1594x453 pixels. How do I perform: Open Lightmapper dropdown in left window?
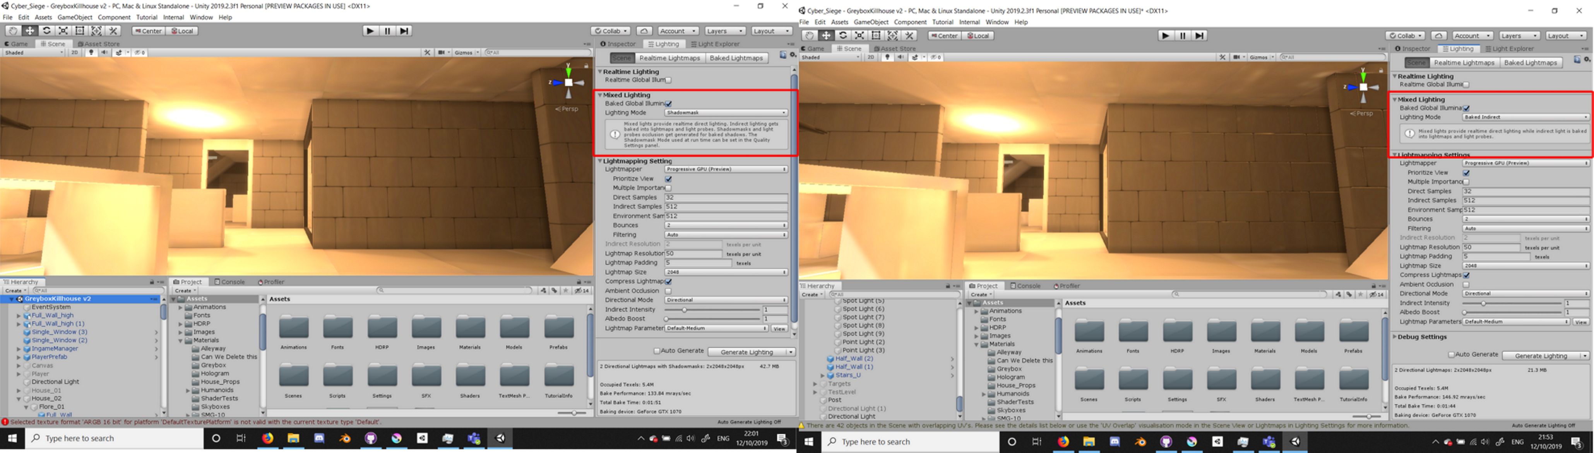tap(726, 169)
